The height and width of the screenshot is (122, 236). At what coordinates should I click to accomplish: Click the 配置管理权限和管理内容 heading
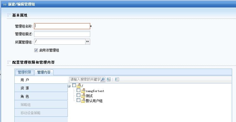tap(33, 62)
